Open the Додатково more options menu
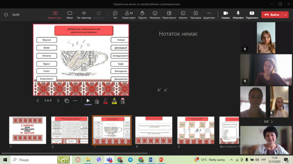 coord(209,15)
